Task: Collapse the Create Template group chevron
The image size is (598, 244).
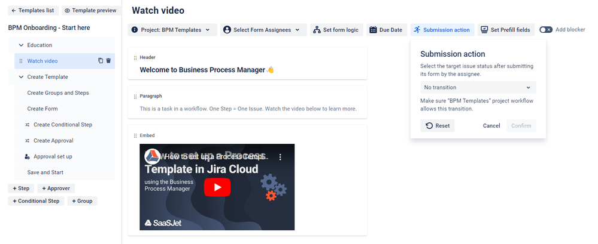Action: pyautogui.click(x=21, y=77)
